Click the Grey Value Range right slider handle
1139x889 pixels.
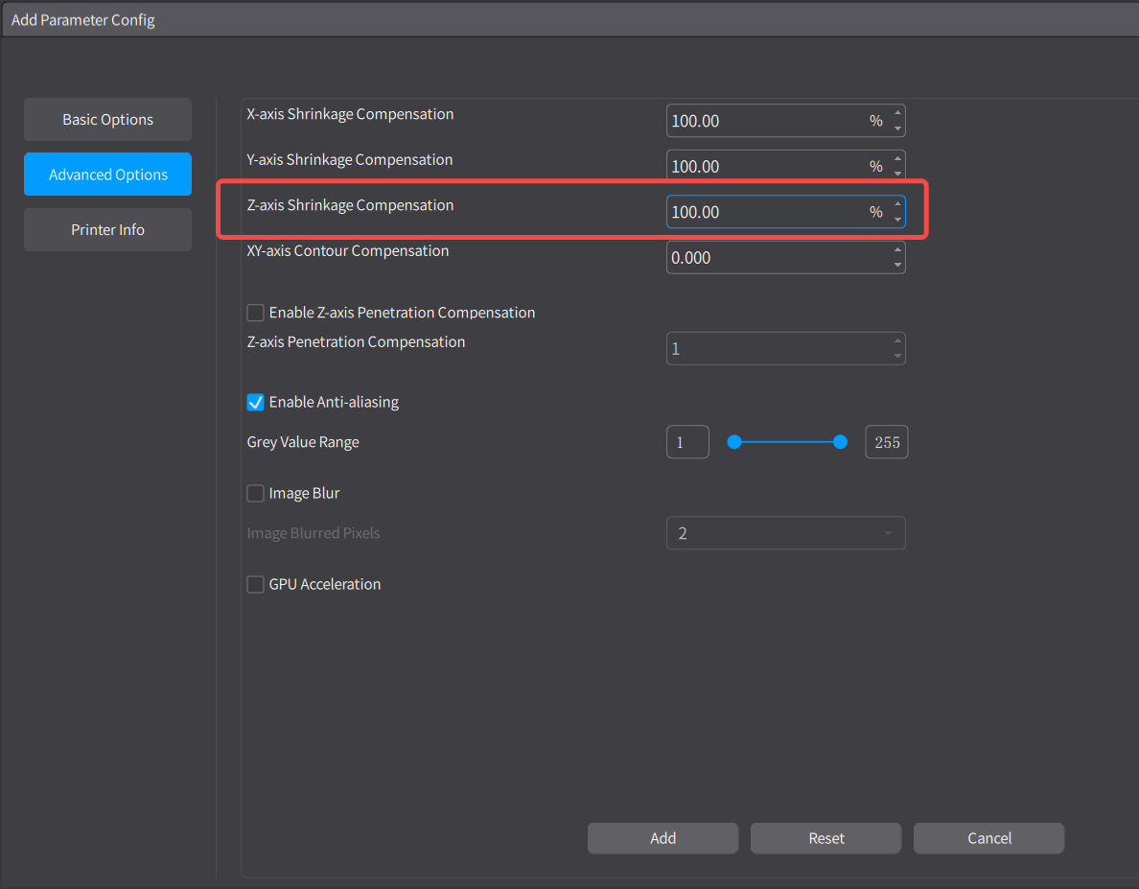841,442
